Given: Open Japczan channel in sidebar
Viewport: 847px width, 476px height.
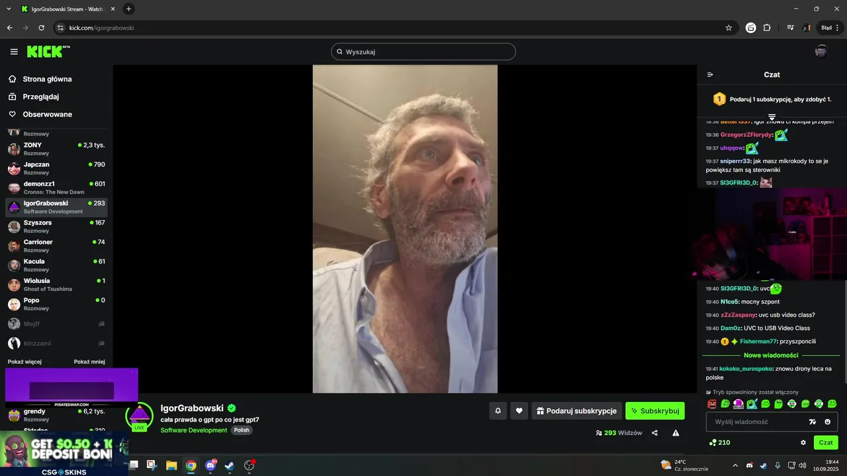Looking at the screenshot, I should pos(56,168).
